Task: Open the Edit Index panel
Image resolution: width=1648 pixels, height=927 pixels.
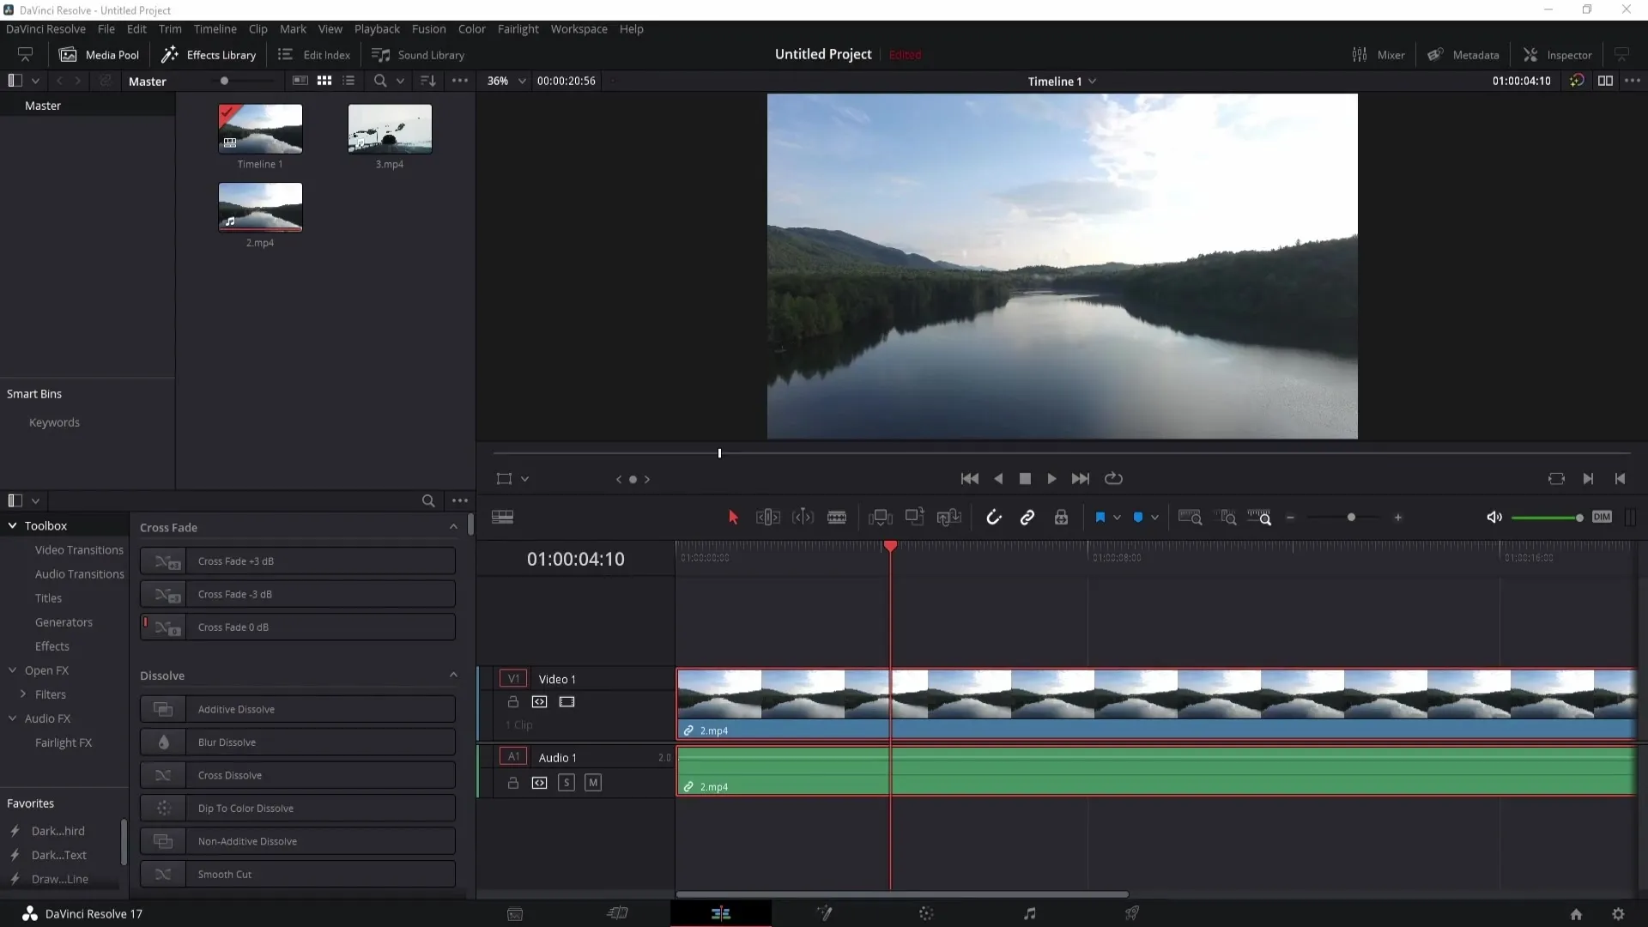Action: (314, 55)
